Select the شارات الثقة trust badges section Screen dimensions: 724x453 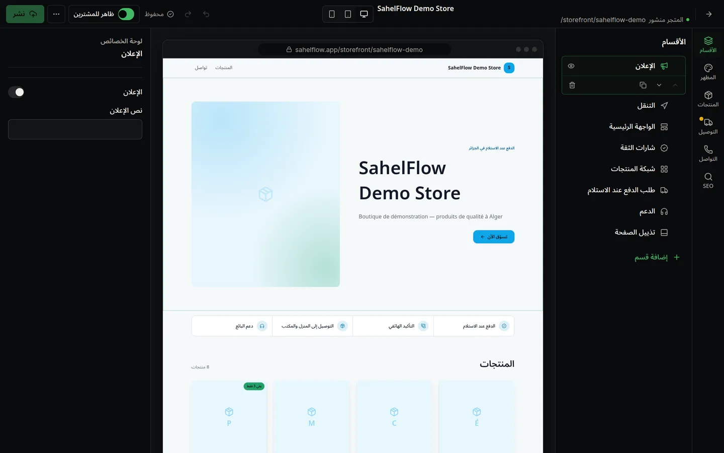[623, 148]
